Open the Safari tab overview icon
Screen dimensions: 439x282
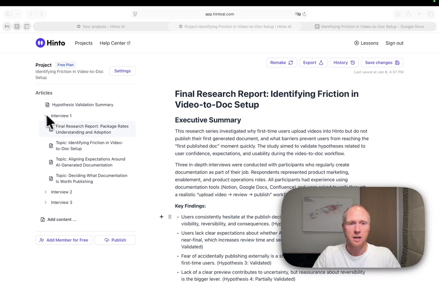coord(430,14)
